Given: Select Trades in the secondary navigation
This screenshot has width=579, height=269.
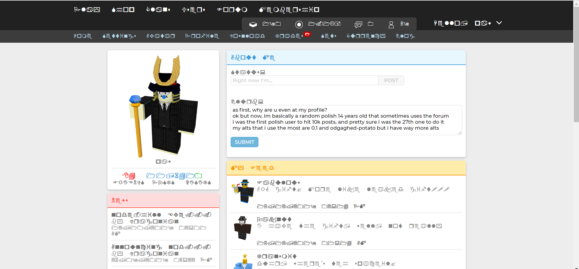Looking at the screenshot, I should click(289, 36).
